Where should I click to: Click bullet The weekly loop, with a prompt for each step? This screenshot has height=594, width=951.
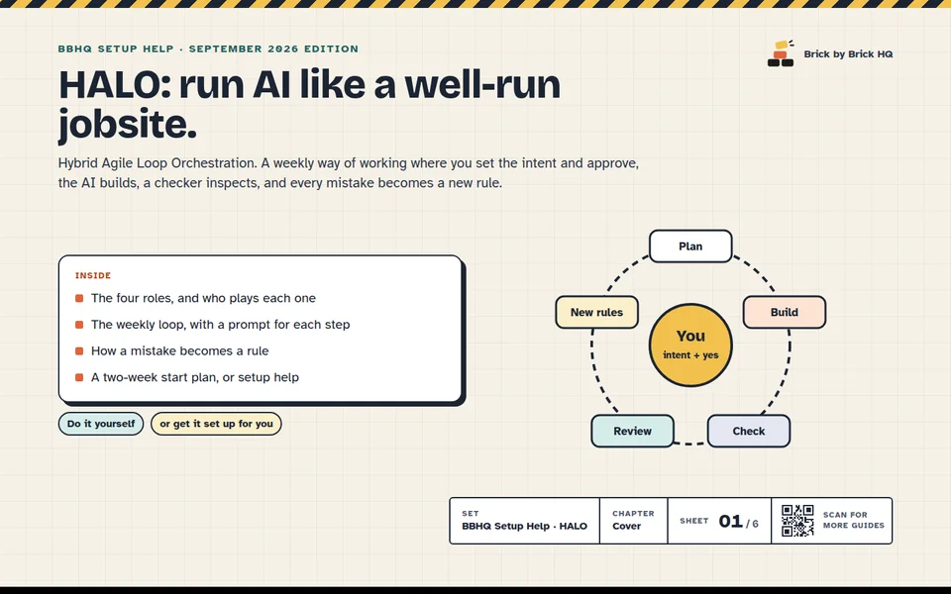[x=220, y=325]
